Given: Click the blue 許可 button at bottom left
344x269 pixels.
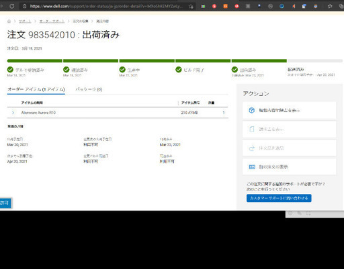Looking at the screenshot, I should tap(5, 203).
